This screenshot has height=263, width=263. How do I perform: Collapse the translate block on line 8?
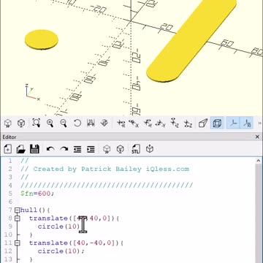click(x=17, y=218)
